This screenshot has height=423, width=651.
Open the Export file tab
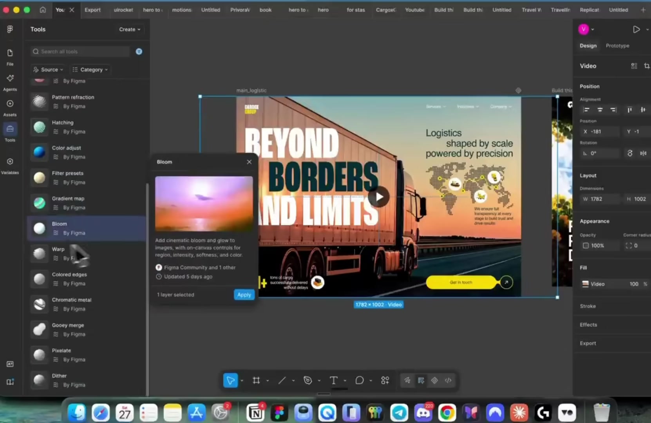tap(92, 10)
